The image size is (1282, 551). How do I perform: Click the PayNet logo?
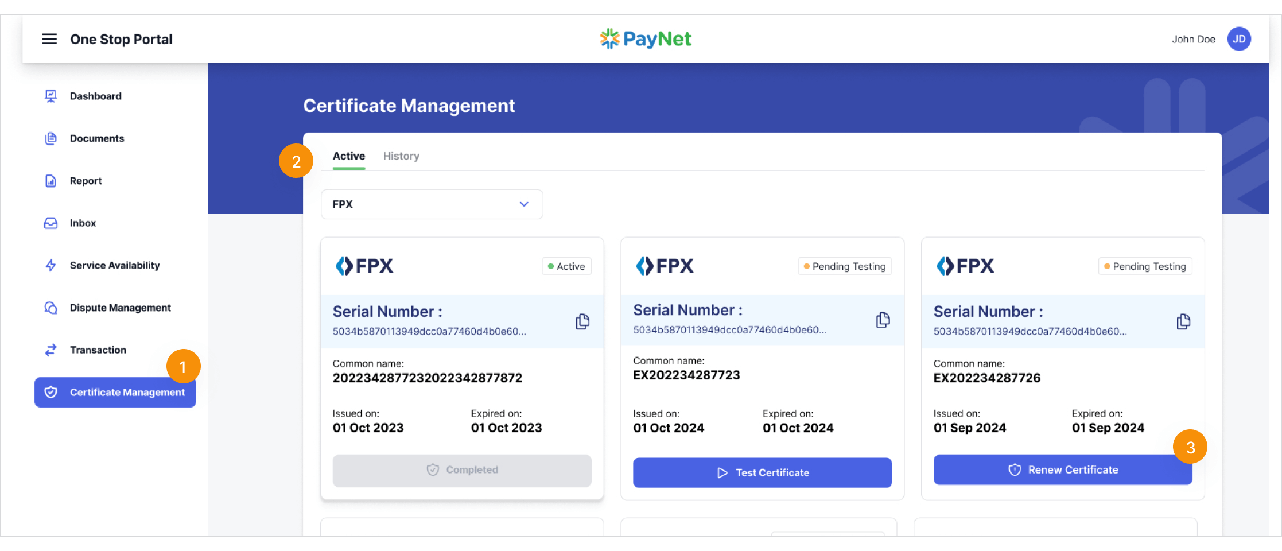[x=646, y=39]
